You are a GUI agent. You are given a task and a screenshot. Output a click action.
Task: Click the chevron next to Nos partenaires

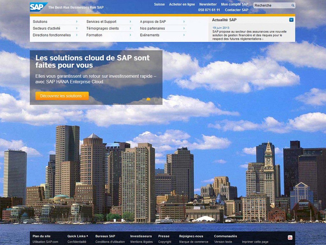(184, 28)
